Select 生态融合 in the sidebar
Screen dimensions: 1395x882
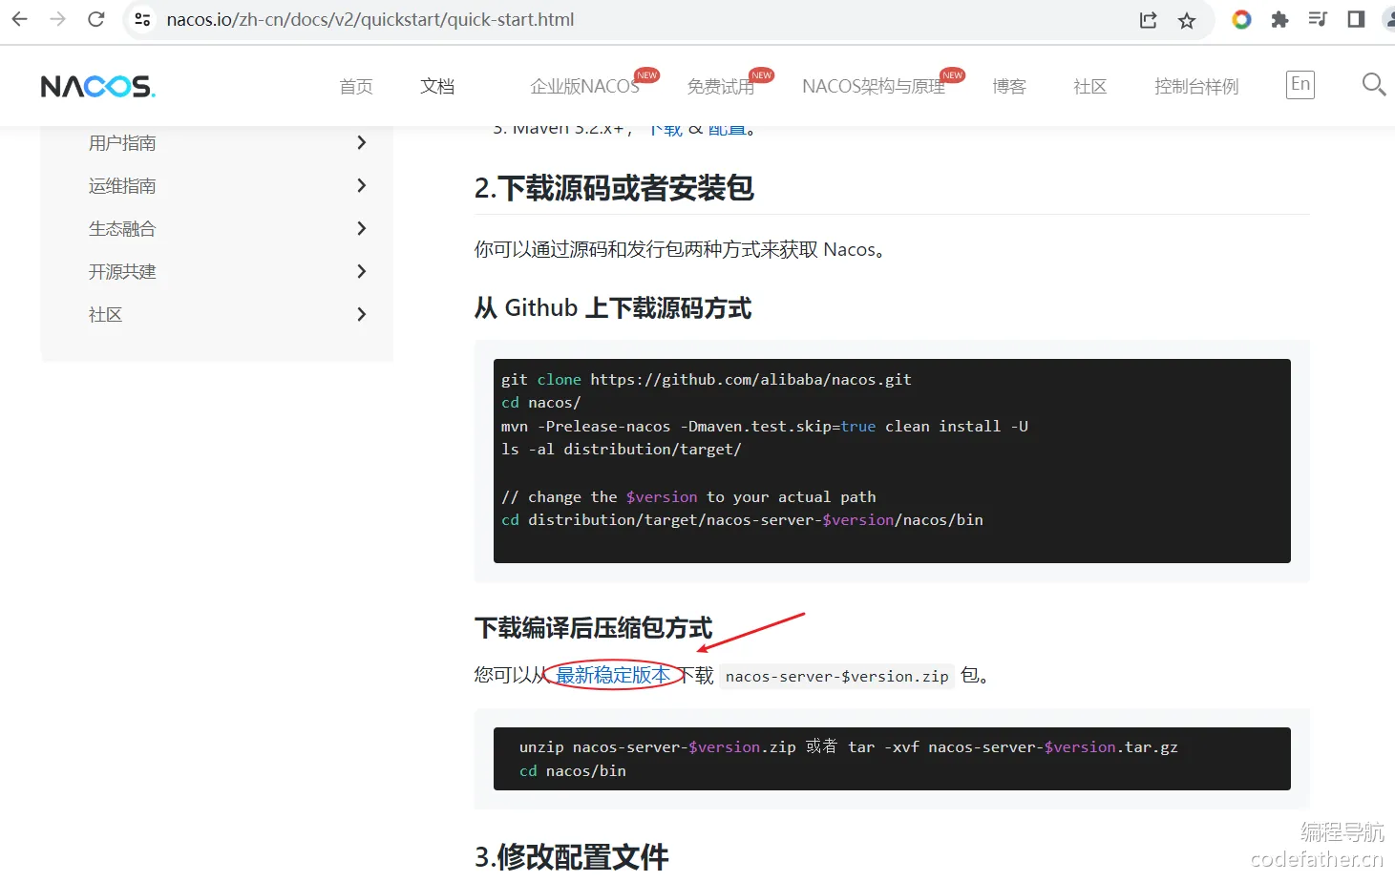122,229
